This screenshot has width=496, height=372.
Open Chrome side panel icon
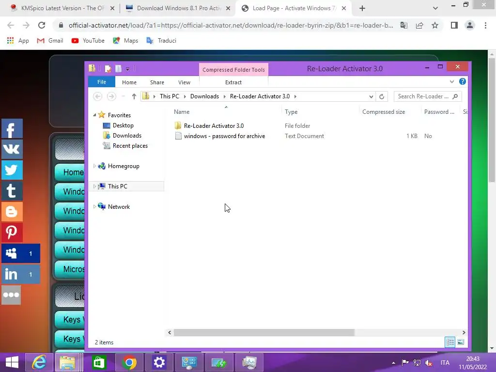pos(454,25)
